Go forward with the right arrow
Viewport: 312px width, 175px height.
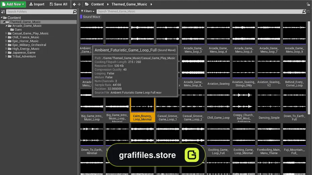pos(79,4)
